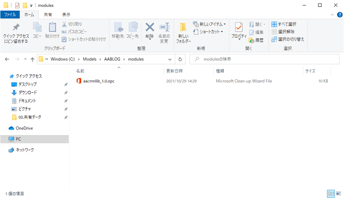344x198 pixels.
Task: Open Downloads (ダウンロード) in sidebar
Action: 28,92
